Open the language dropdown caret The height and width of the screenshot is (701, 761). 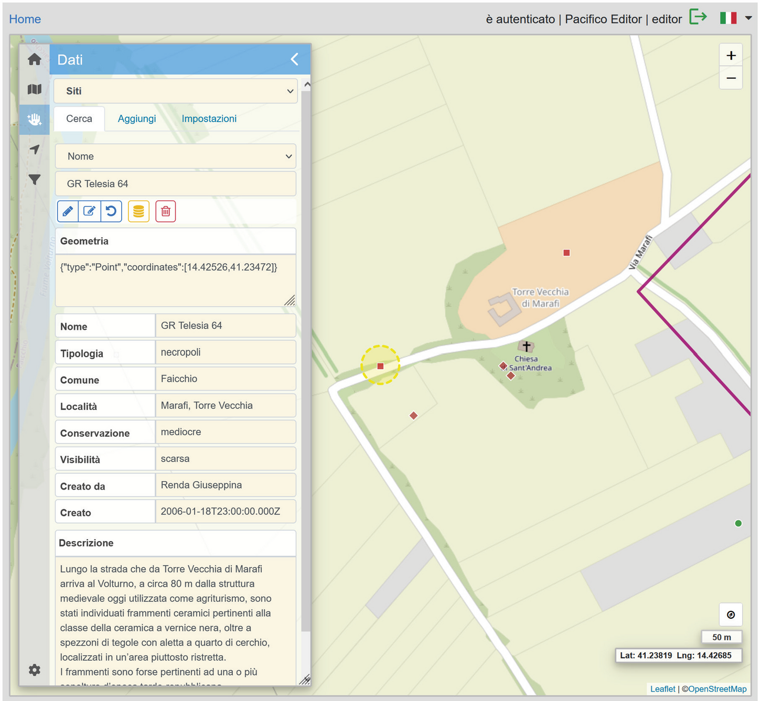pos(748,18)
